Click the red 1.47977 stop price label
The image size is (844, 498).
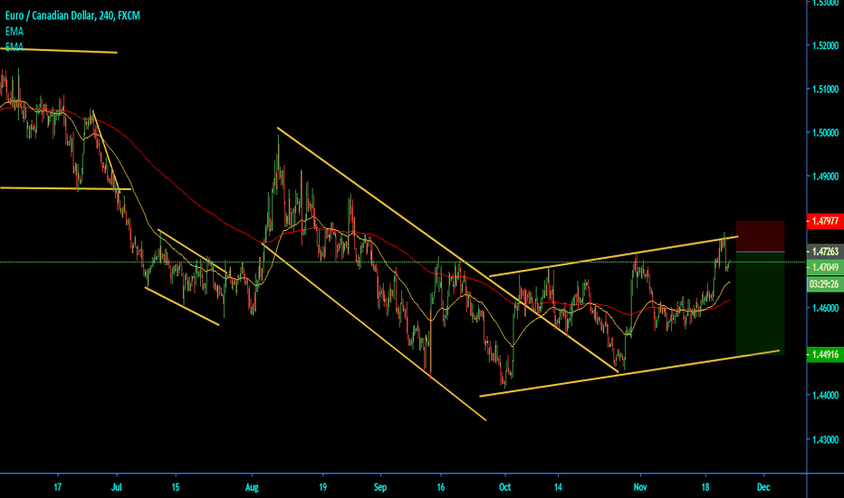[823, 219]
